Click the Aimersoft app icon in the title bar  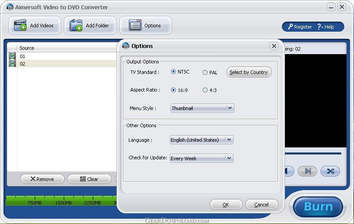tap(10, 7)
